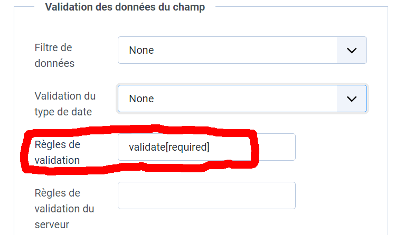Click "None" value in Validation du type de date

point(142,99)
